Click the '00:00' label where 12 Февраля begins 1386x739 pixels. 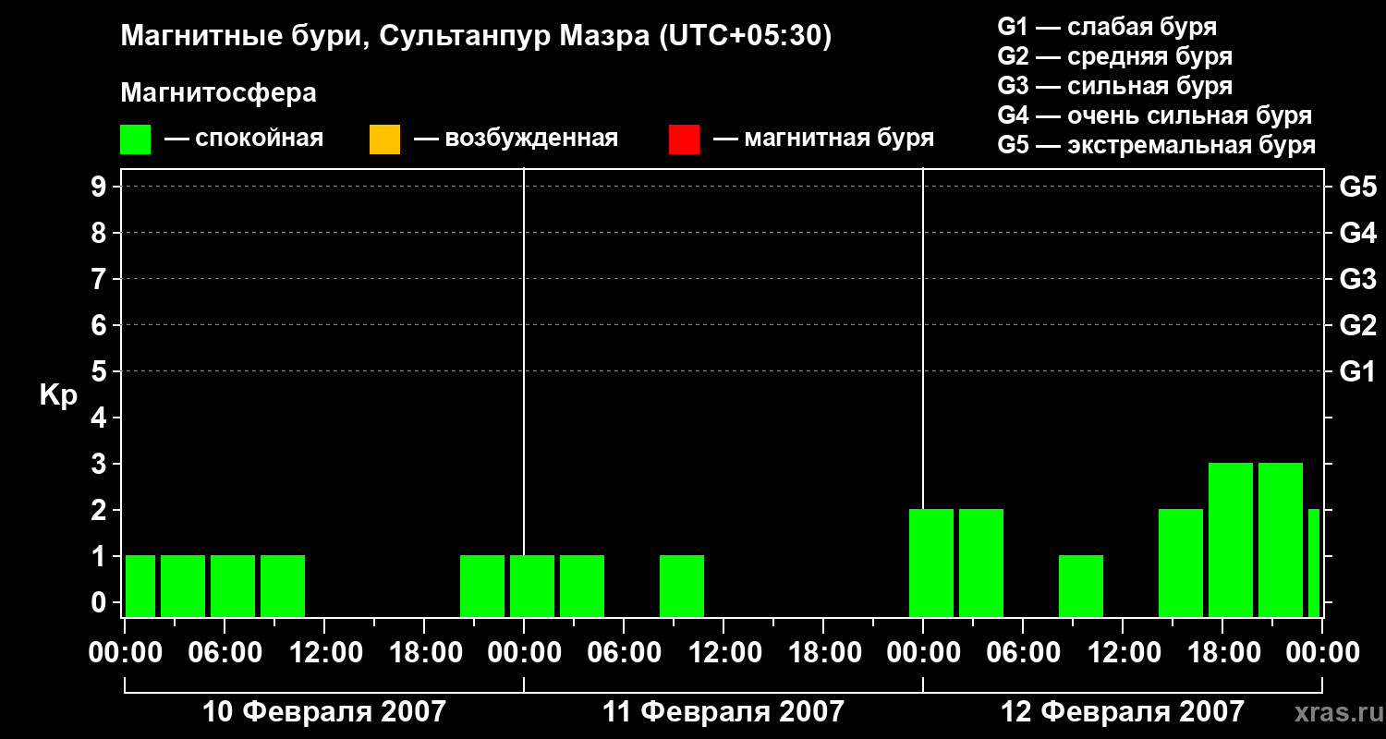coord(923,653)
